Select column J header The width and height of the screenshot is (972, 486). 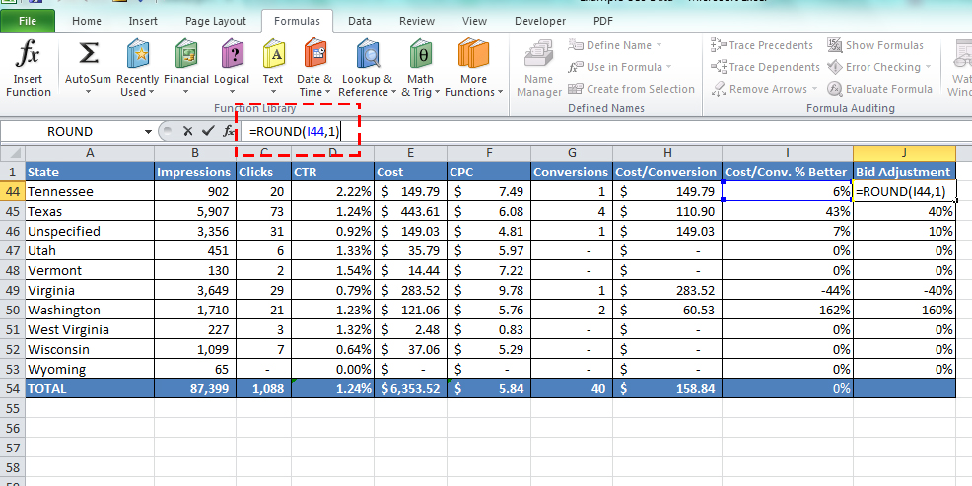pos(904,153)
